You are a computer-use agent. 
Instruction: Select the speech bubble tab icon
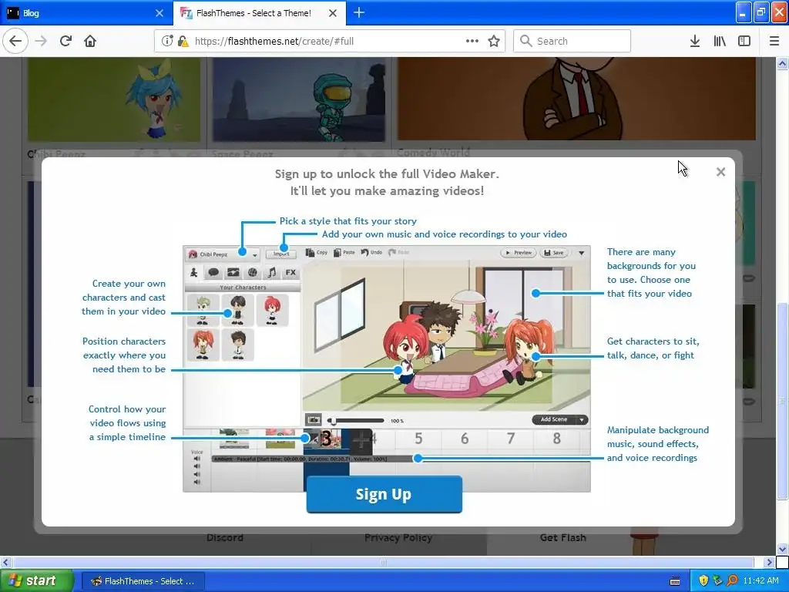pyautogui.click(x=213, y=272)
